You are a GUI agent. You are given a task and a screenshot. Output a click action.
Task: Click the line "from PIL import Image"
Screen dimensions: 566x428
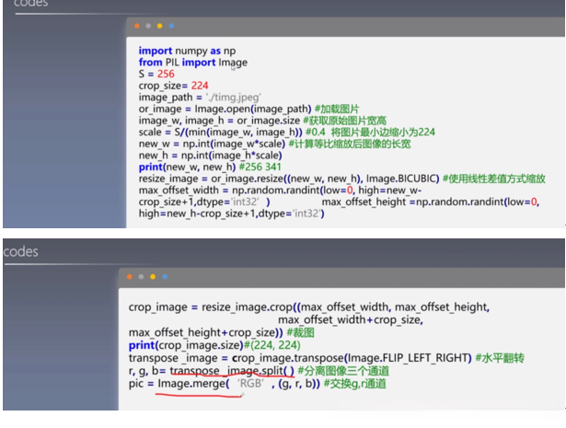point(193,63)
